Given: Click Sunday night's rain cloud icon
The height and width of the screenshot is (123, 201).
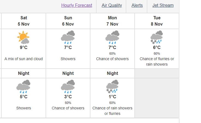Looking at the screenshot, I should pos(68,87).
